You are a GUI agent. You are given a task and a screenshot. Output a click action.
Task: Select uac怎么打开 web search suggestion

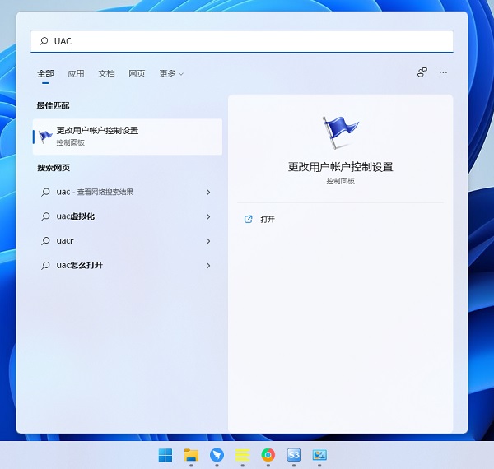click(80, 266)
